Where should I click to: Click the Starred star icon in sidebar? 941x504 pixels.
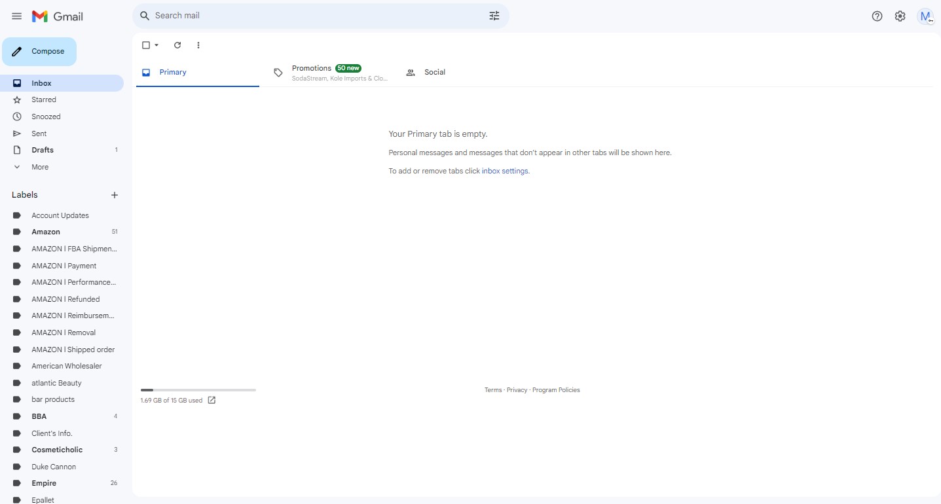tap(17, 100)
